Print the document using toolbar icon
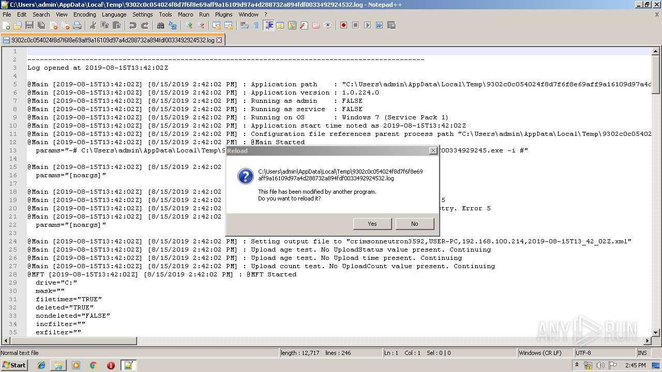This screenshot has width=662, height=372. point(77,25)
